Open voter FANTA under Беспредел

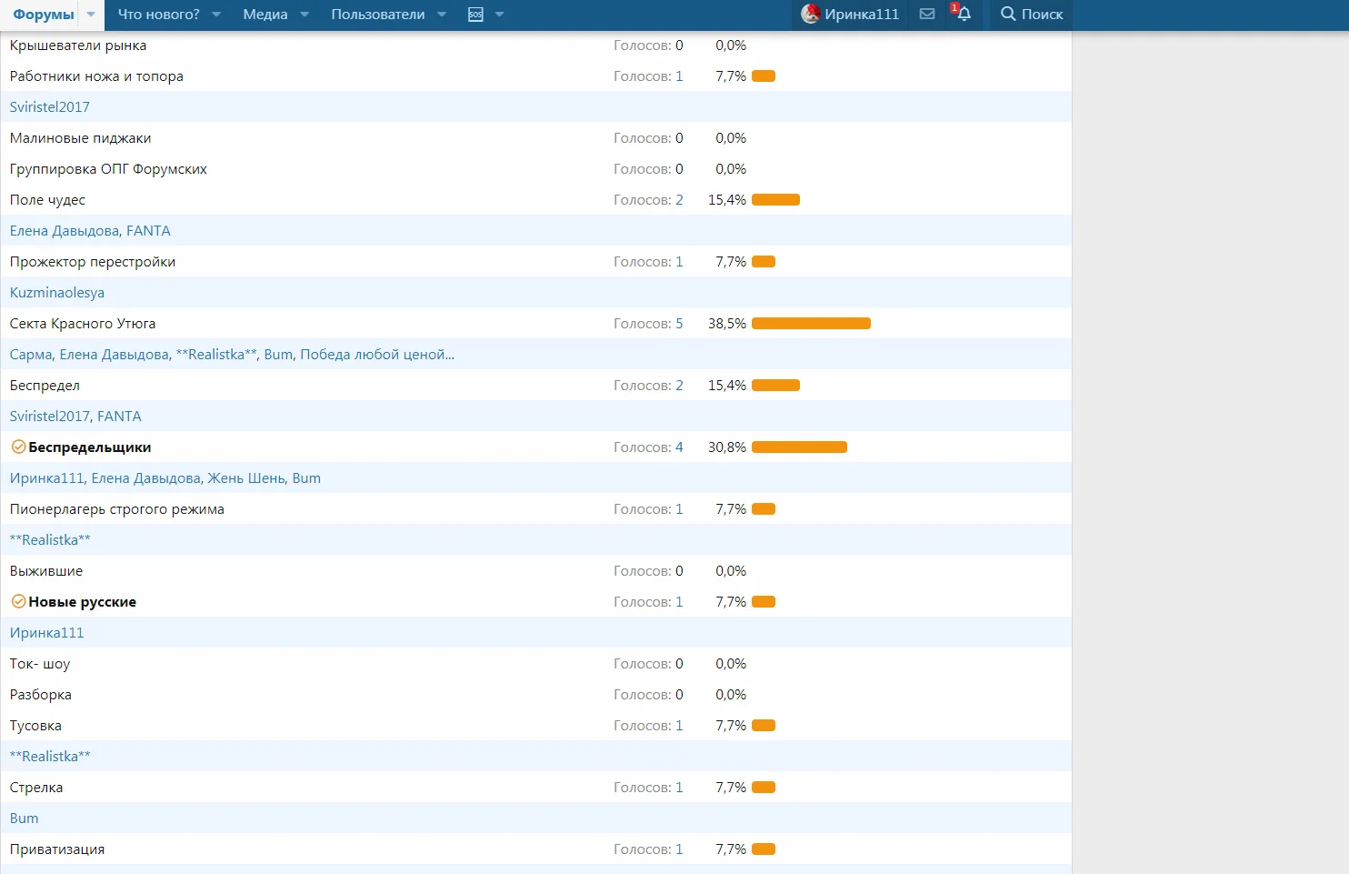coord(119,417)
